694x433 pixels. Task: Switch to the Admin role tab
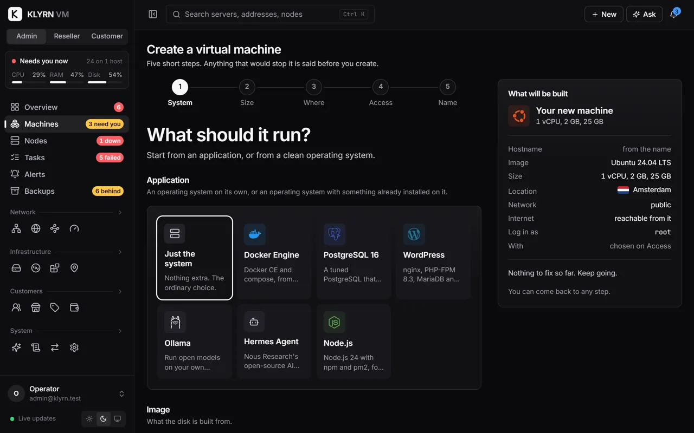pyautogui.click(x=27, y=36)
